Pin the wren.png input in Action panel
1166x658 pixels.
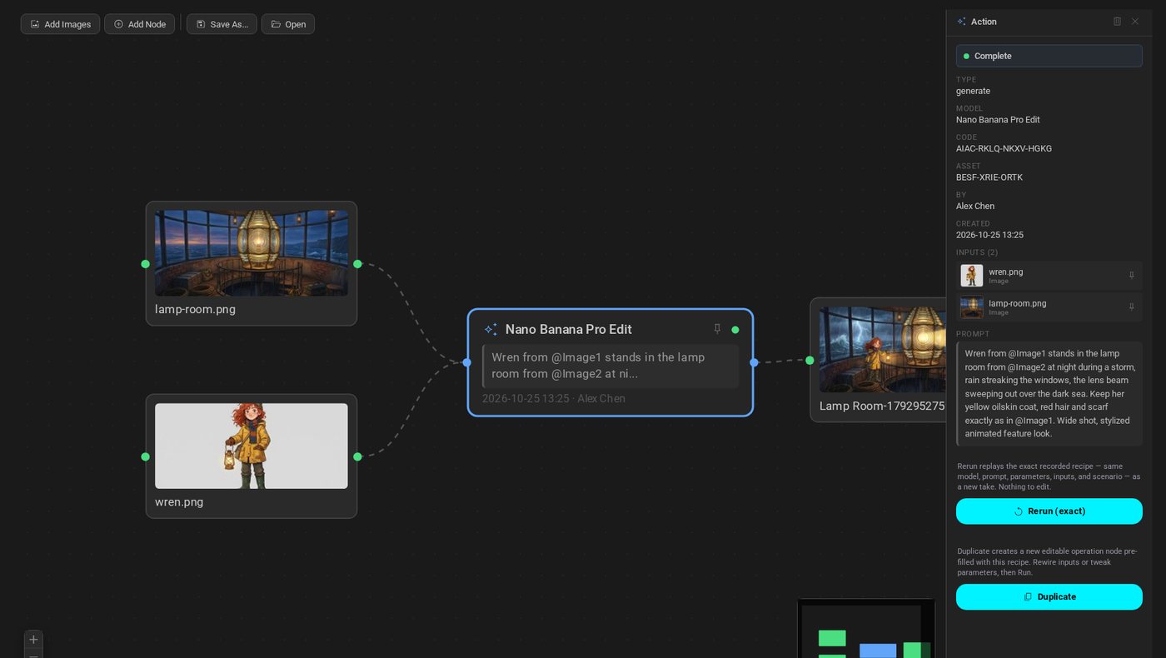point(1131,276)
